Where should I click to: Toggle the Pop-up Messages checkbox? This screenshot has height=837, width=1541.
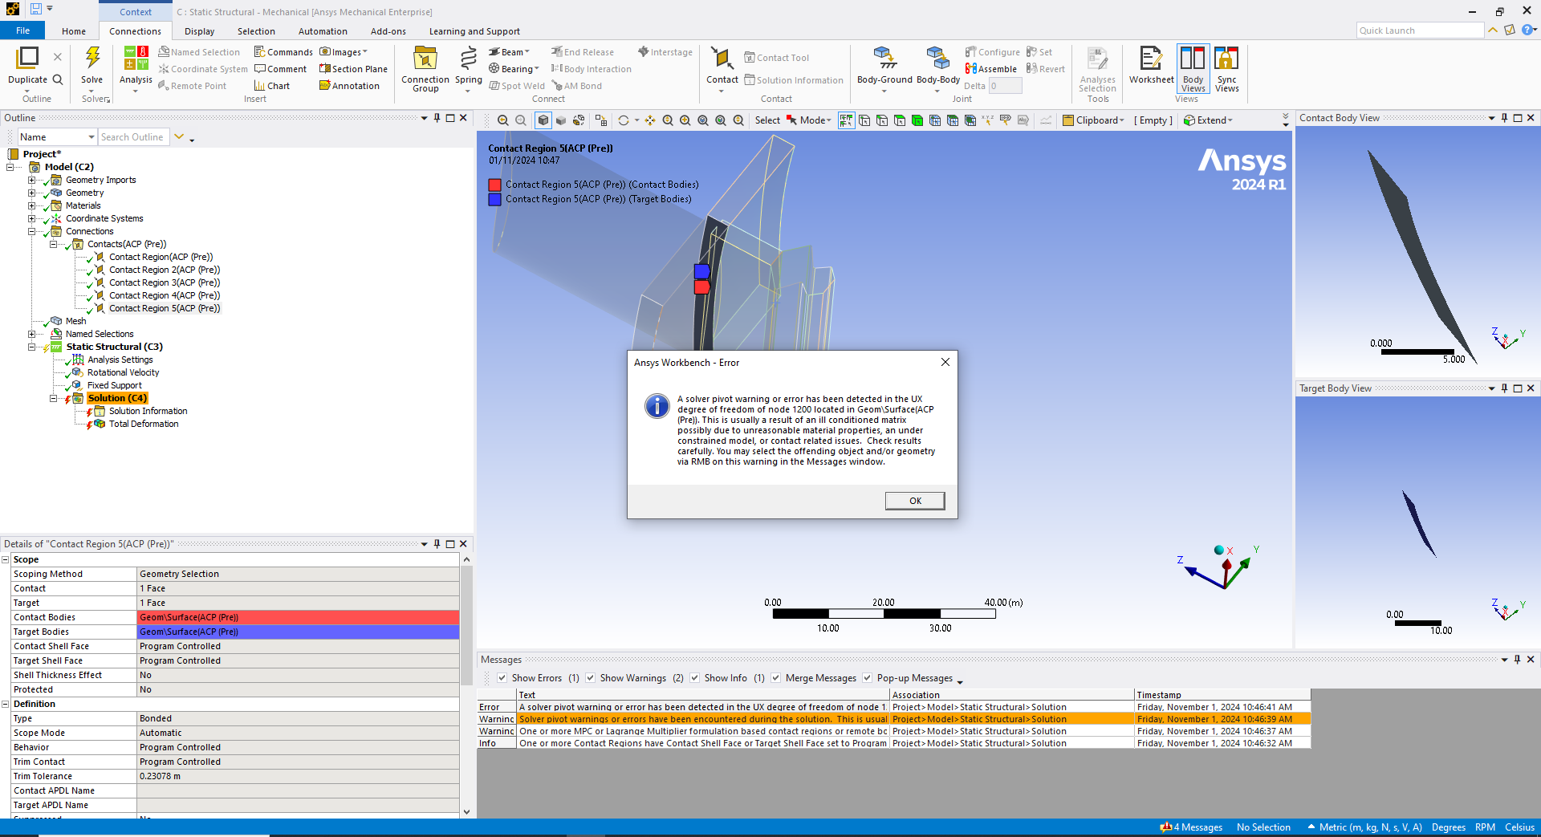[x=867, y=678]
